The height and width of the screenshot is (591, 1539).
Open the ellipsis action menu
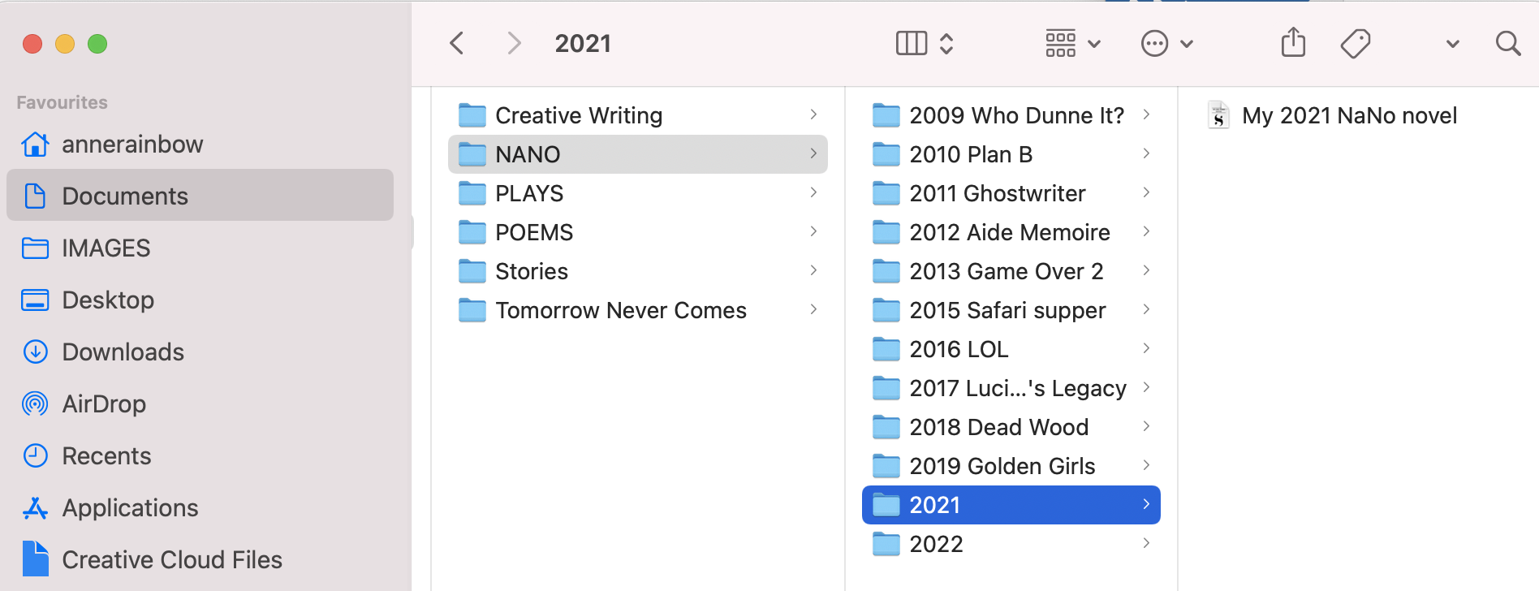tap(1166, 43)
